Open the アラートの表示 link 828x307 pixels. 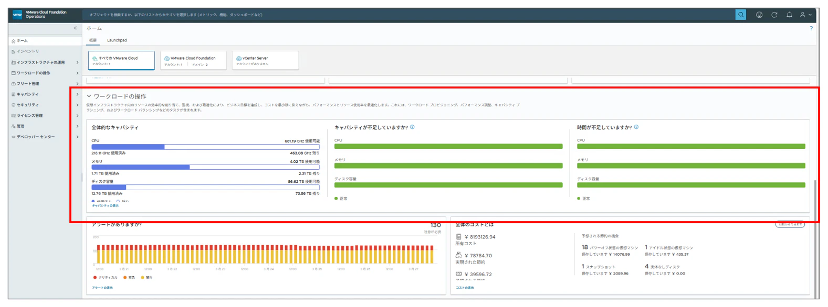pyautogui.click(x=102, y=288)
